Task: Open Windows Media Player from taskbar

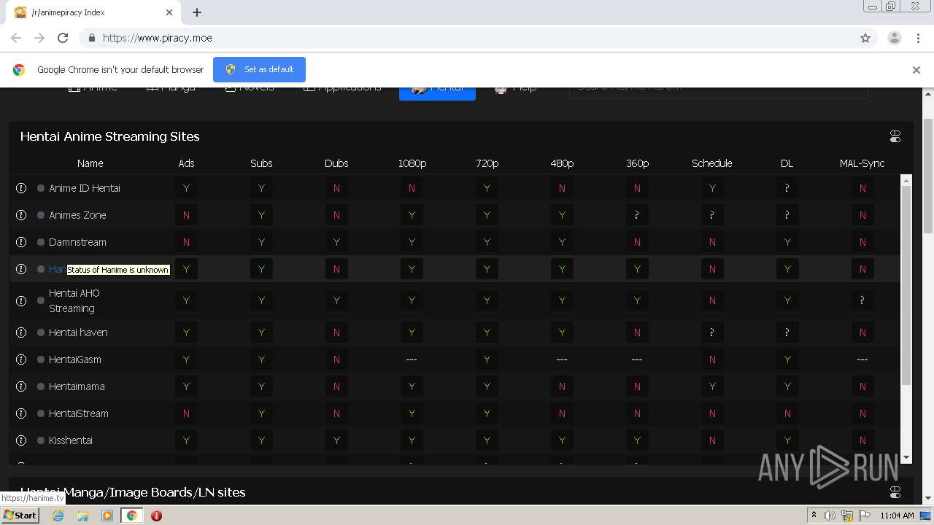Action: tap(107, 516)
